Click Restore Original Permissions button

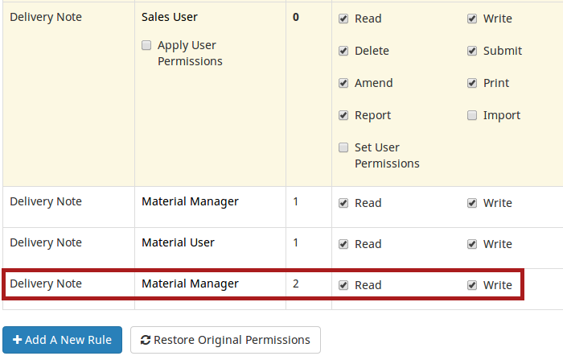[x=225, y=340]
